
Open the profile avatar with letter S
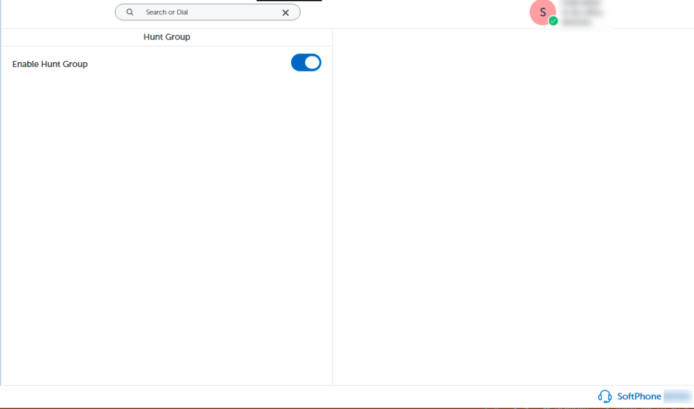click(x=542, y=12)
